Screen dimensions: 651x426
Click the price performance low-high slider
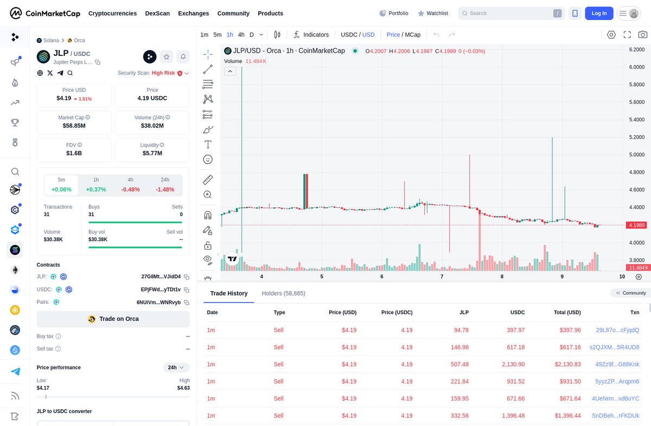pyautogui.click(x=113, y=397)
